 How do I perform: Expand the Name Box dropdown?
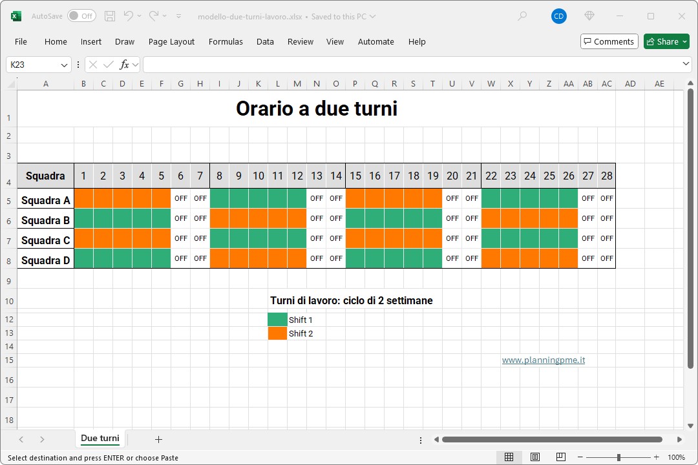click(65, 65)
